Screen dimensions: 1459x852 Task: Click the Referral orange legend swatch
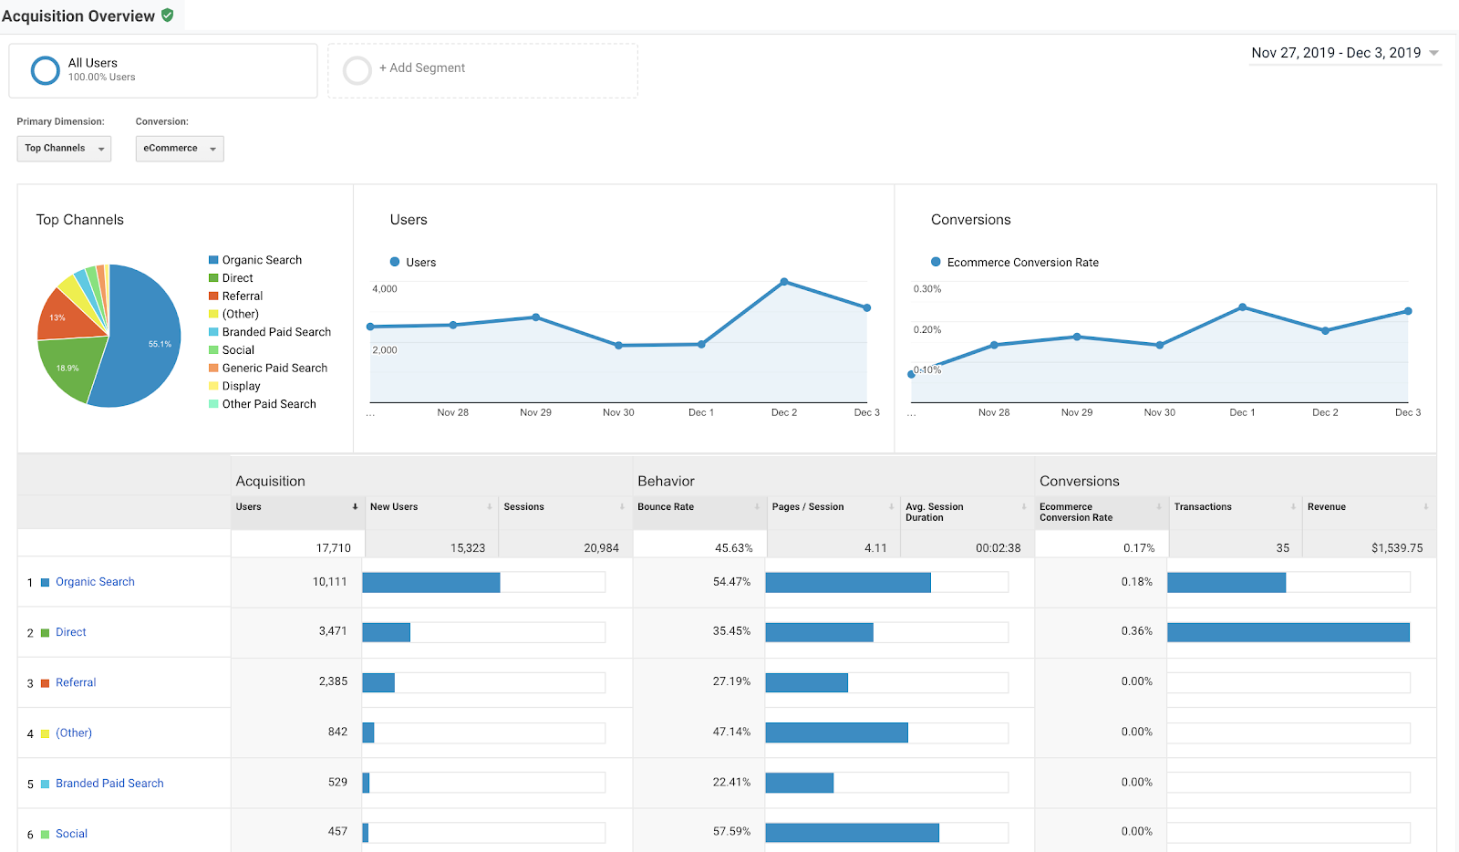(213, 296)
